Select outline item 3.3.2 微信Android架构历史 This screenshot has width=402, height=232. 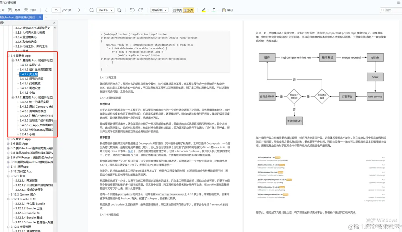[x=33, y=28]
